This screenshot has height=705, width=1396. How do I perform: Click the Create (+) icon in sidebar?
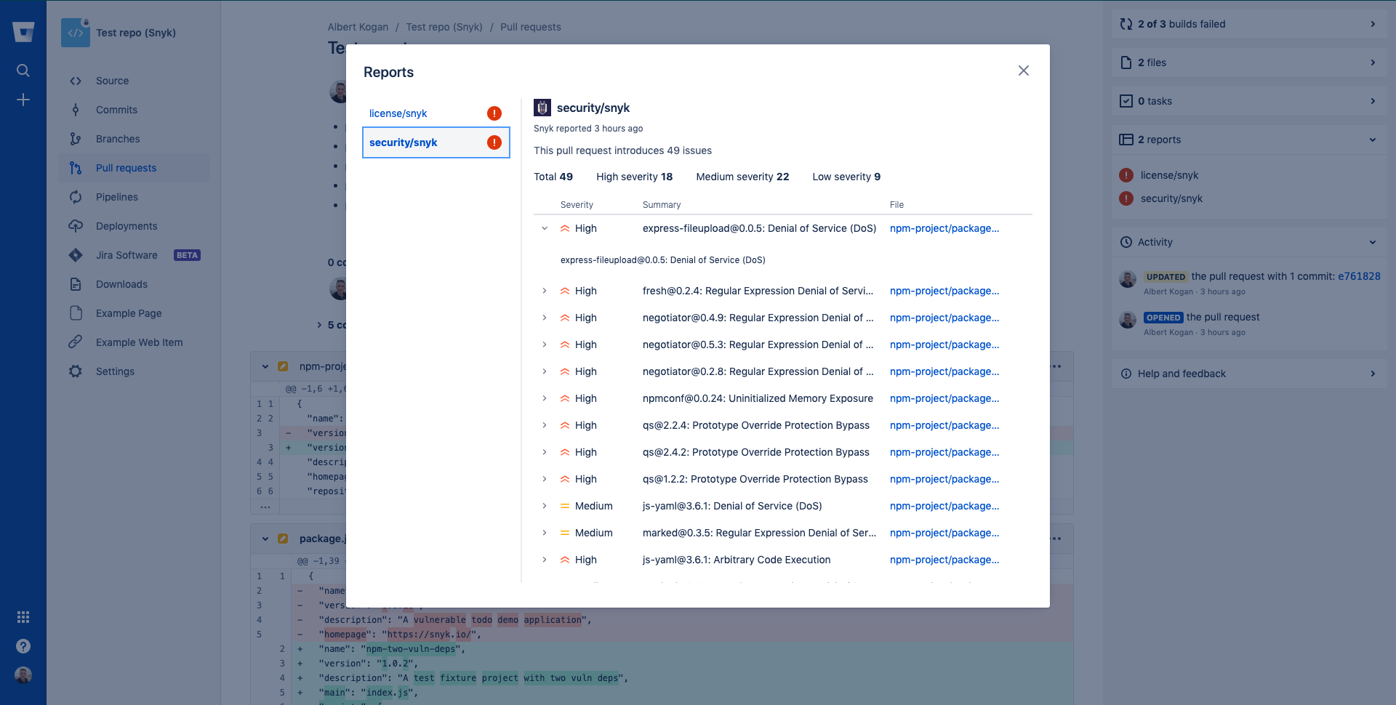click(x=23, y=100)
